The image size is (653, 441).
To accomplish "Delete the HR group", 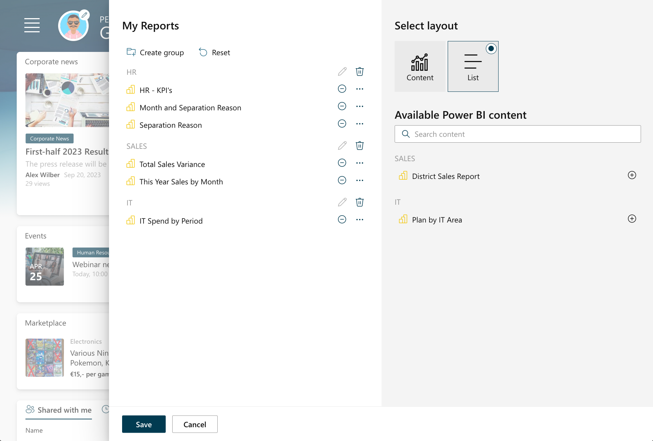I will tap(359, 72).
